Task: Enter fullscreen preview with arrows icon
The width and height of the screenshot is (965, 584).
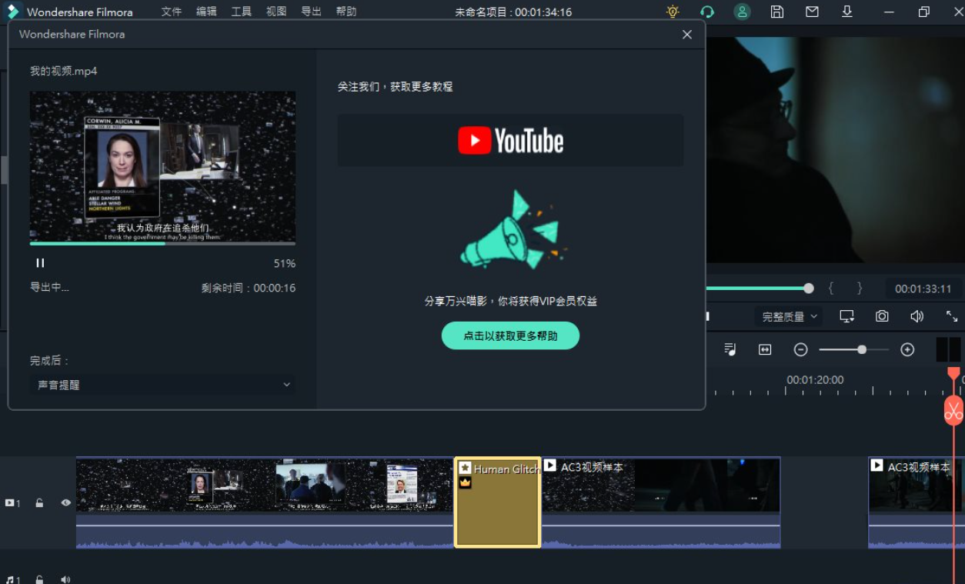Action: pos(952,316)
